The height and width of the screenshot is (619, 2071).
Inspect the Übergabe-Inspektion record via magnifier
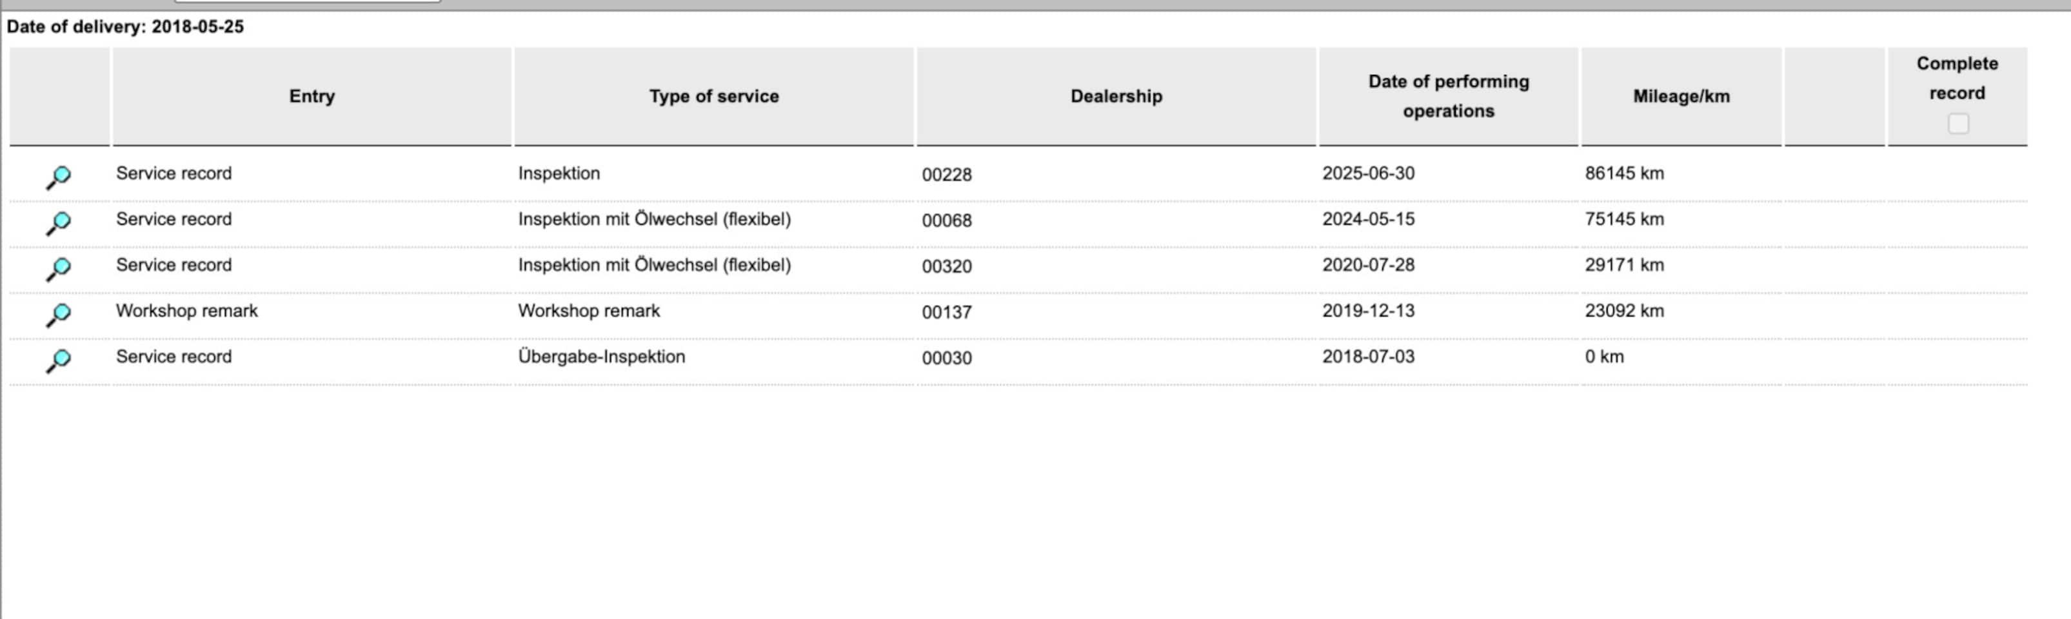tap(58, 359)
